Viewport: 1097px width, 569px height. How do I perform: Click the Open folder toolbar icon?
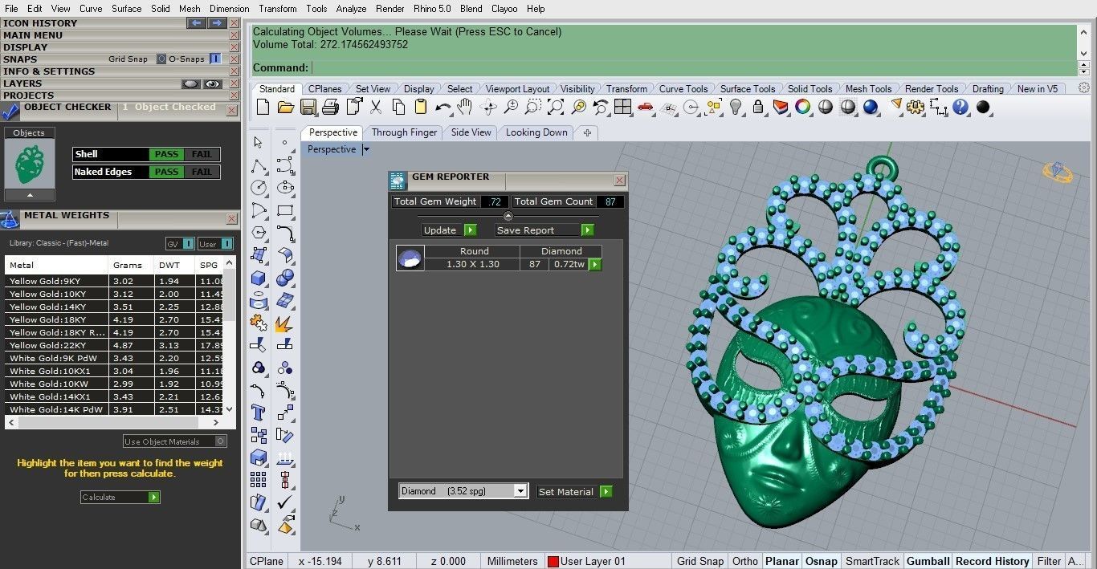[x=285, y=107]
